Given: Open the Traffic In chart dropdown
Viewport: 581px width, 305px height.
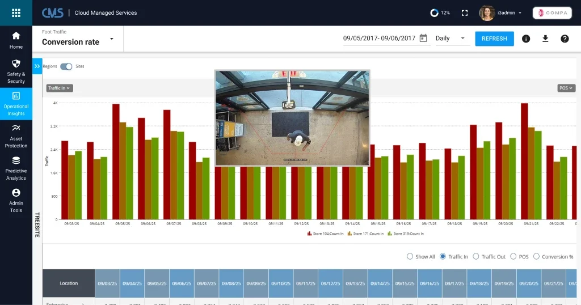Looking at the screenshot, I should coord(60,88).
